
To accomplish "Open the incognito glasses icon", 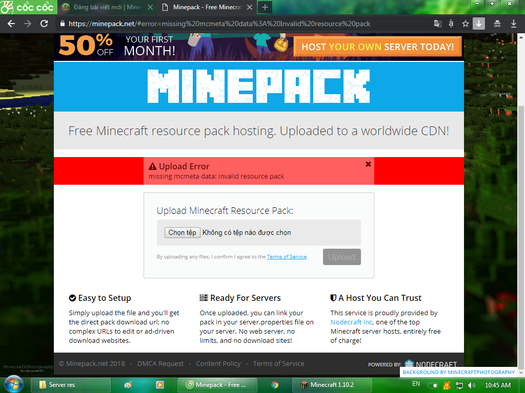I will [497, 24].
